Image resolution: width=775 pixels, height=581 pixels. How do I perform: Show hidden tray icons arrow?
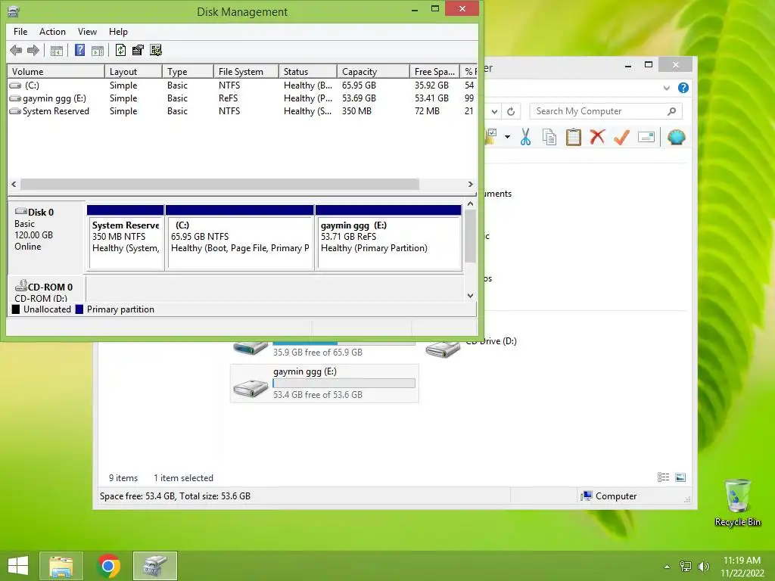coord(667,567)
